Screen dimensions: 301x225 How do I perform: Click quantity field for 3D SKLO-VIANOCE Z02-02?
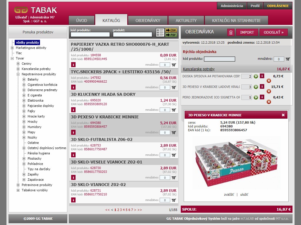tap(165, 200)
